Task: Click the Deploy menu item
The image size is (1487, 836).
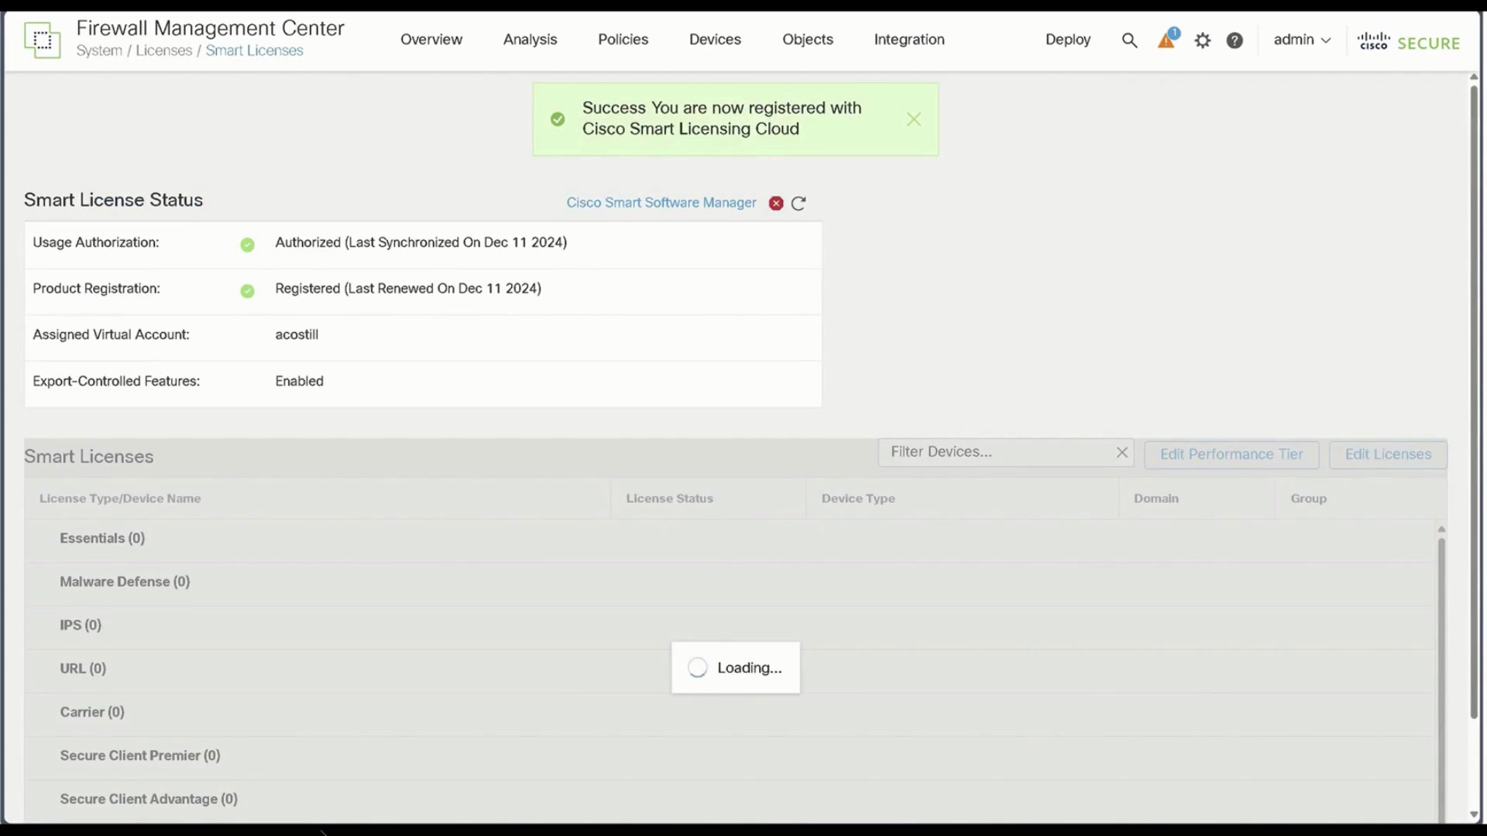Action: tap(1068, 39)
